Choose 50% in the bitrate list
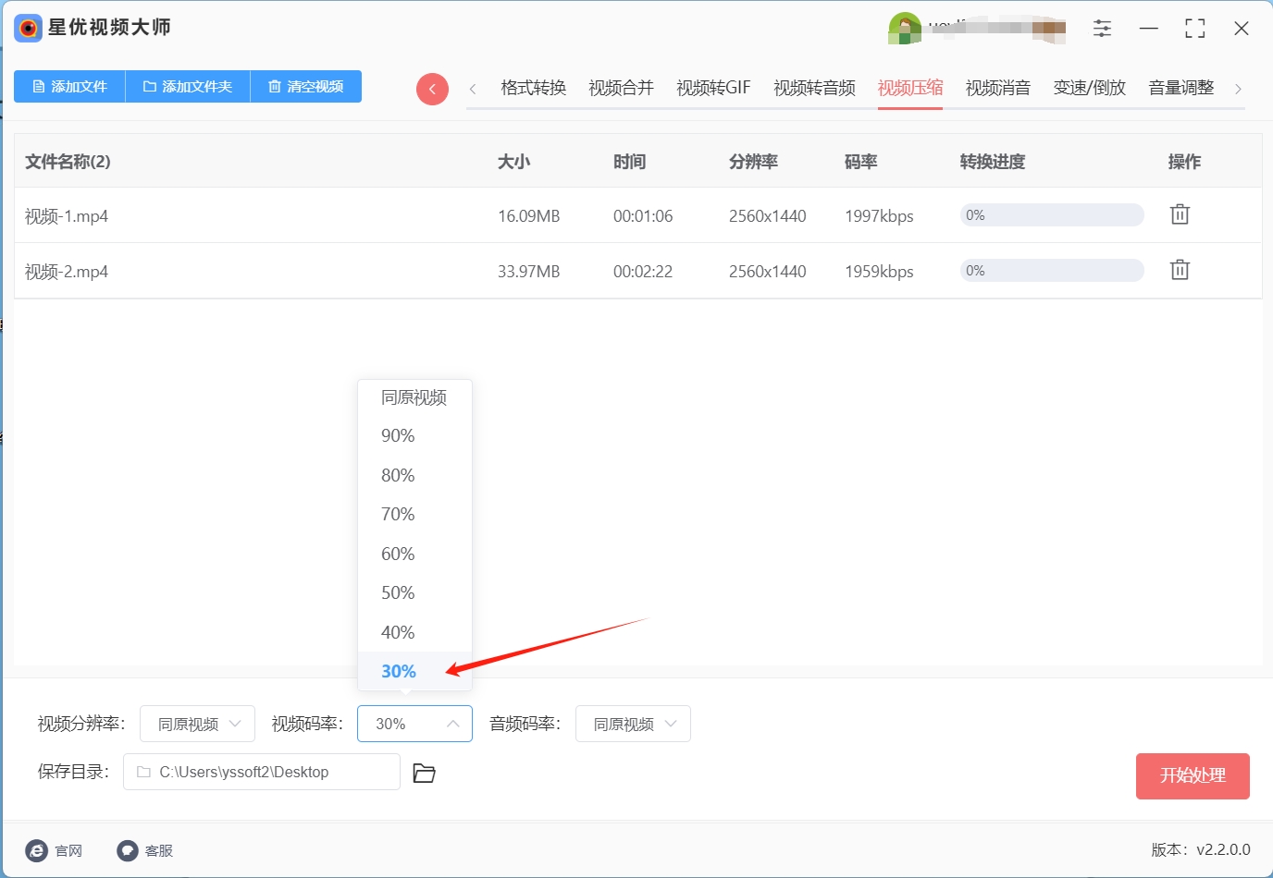 414,592
